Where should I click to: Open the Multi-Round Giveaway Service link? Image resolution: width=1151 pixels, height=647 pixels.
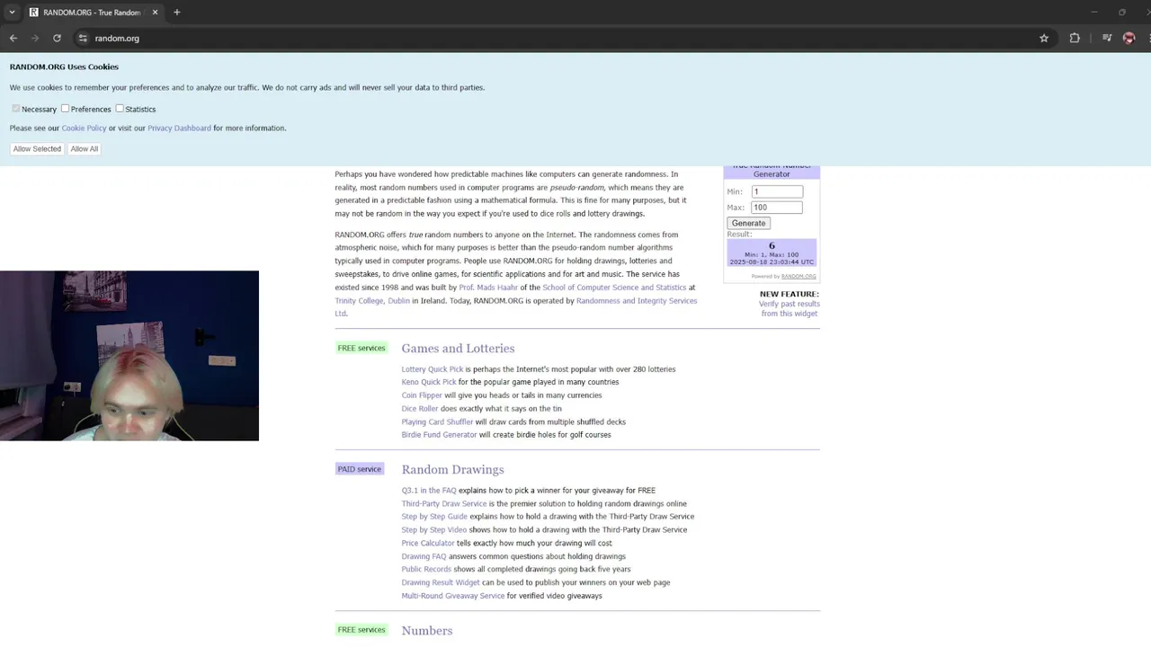coord(453,596)
